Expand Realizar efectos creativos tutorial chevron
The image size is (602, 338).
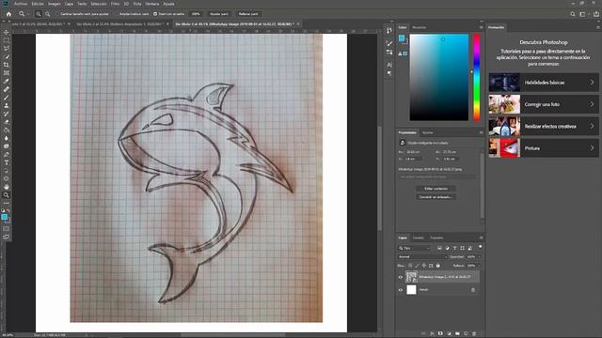point(592,126)
